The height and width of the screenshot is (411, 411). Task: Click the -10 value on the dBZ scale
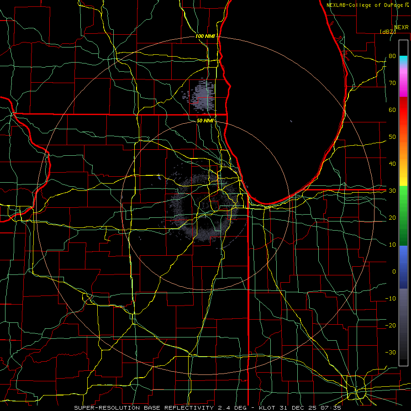390,299
